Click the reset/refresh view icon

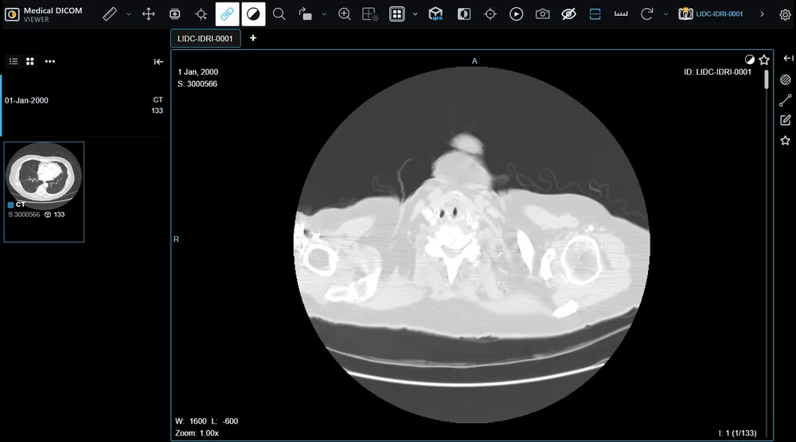coord(646,14)
